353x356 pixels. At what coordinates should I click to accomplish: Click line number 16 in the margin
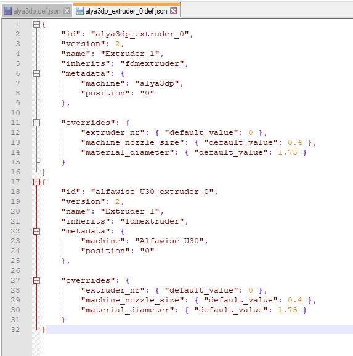click(15, 172)
